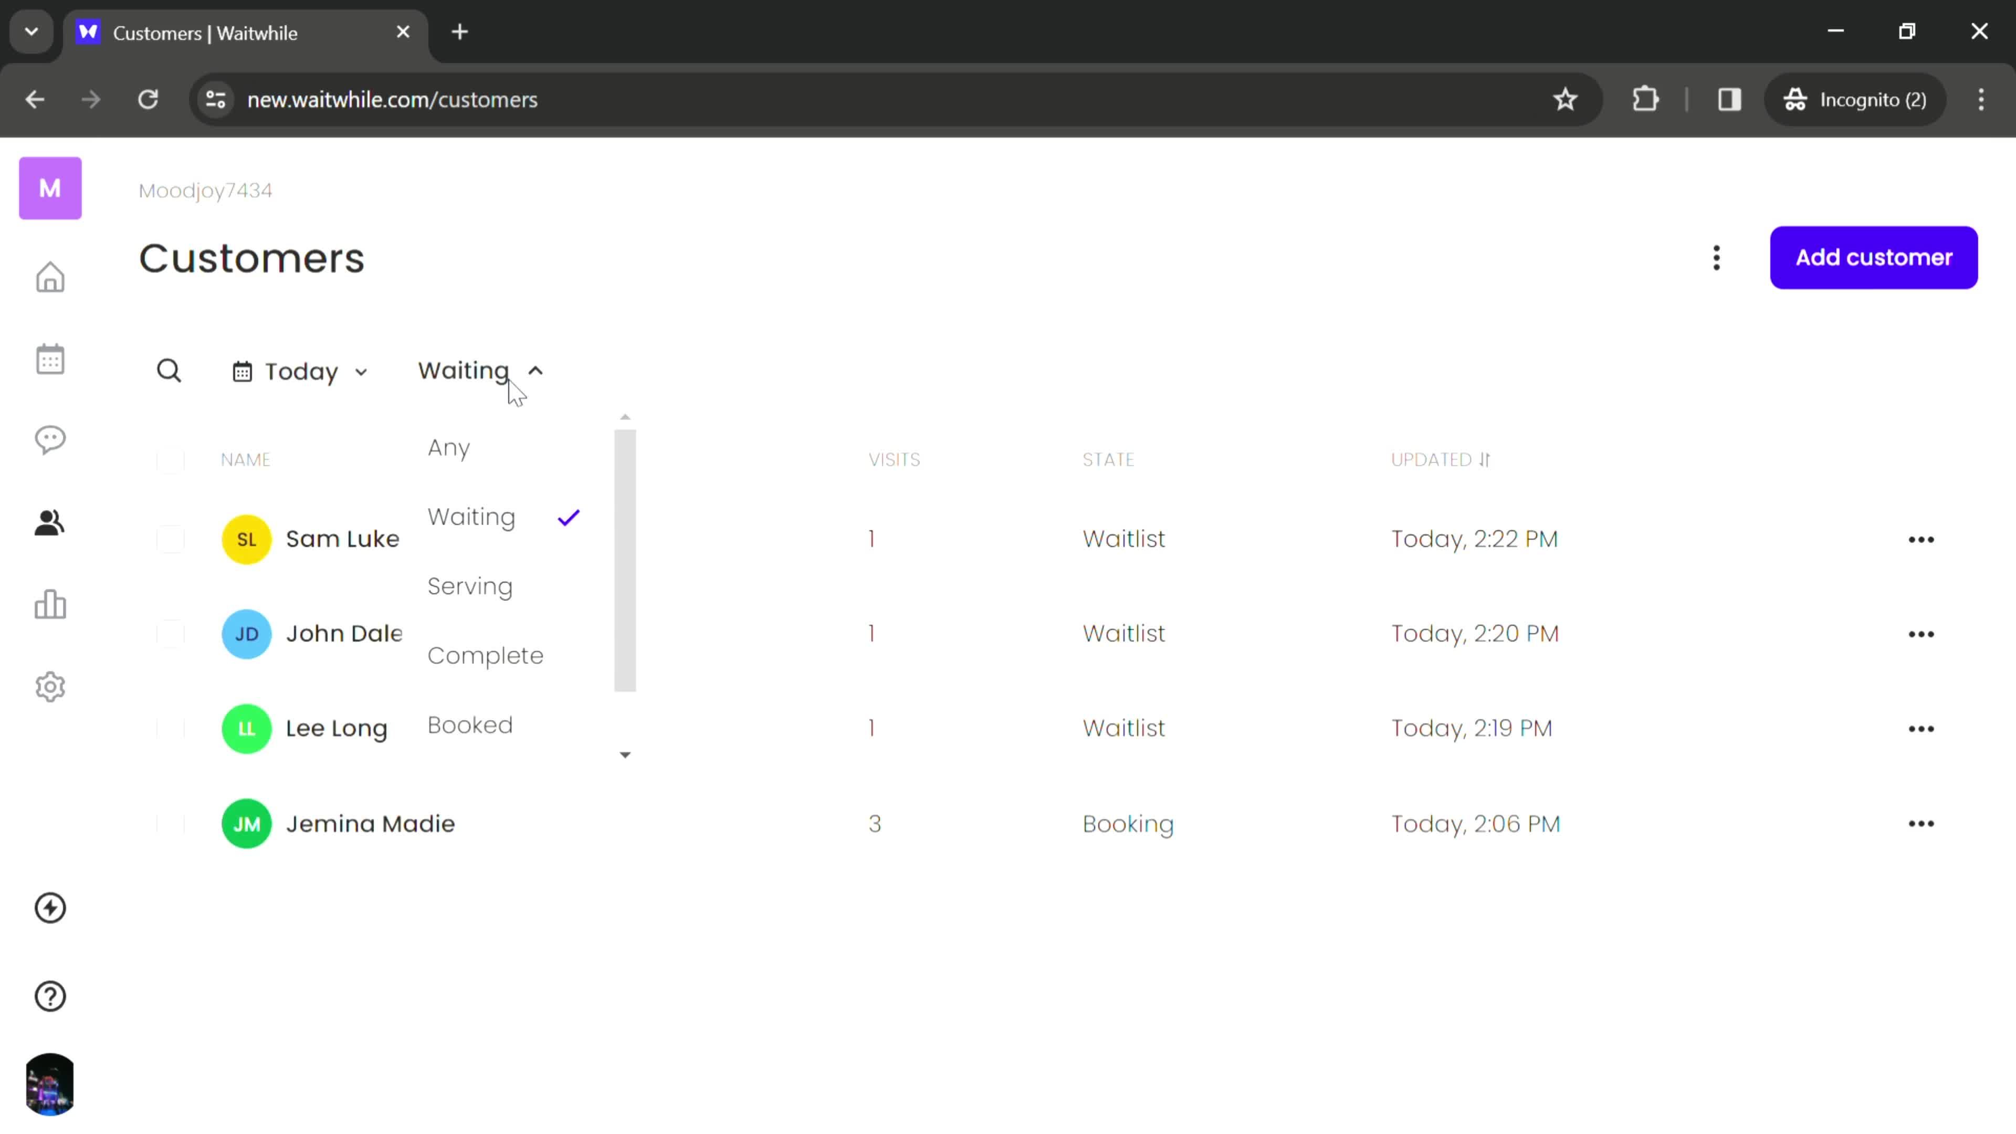Click 'Waiting' menu item in dropdown
The image size is (2016, 1134).
point(472,518)
